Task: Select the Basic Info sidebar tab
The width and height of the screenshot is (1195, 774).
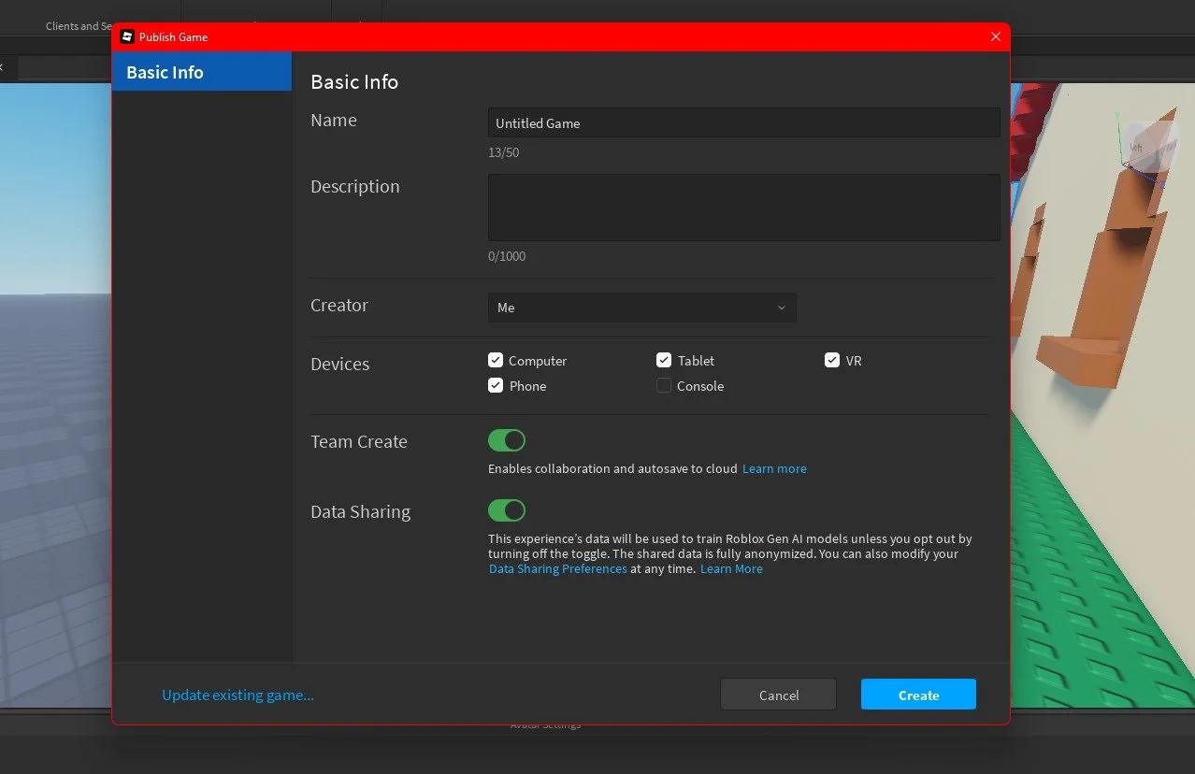Action: pos(202,72)
